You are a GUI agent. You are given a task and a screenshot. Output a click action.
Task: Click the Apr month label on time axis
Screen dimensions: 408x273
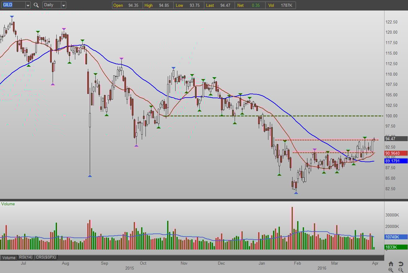click(375, 263)
